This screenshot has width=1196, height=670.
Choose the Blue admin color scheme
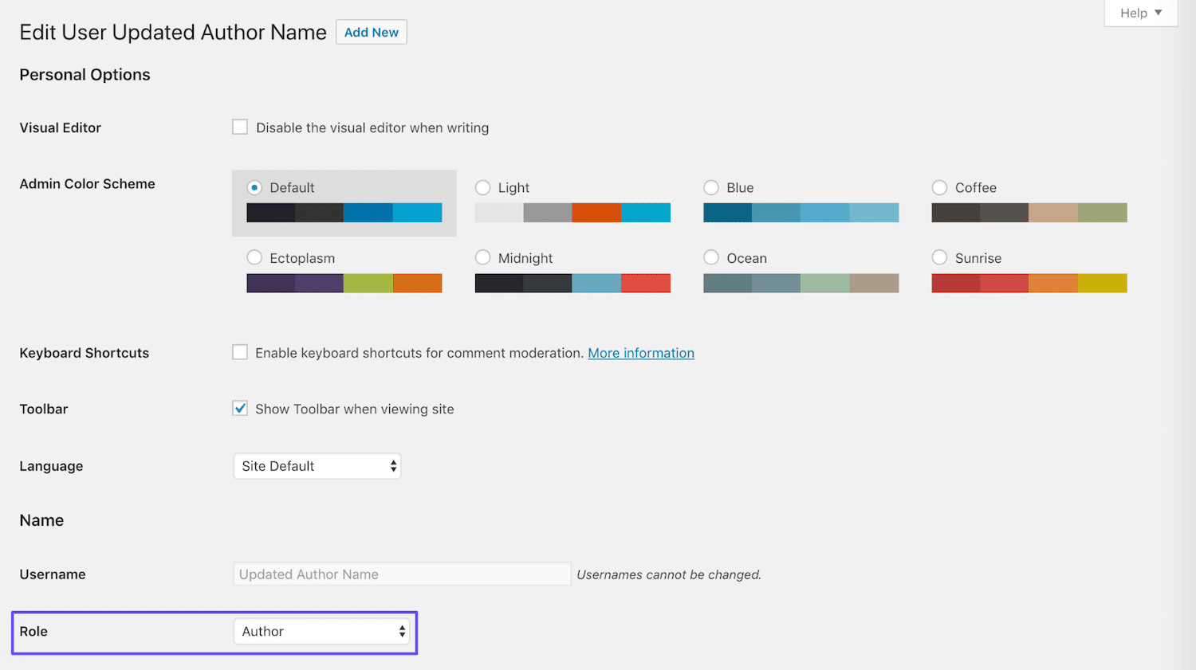pyautogui.click(x=711, y=187)
